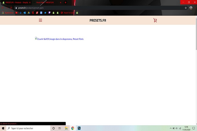This screenshot has width=197, height=131.
Task: Open the Windows Start menu
Action: point(3,128)
